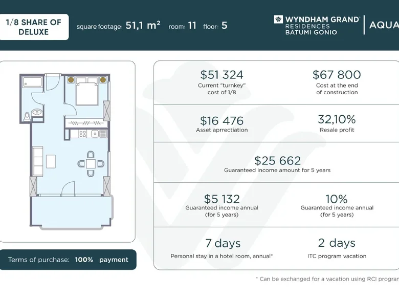Click the $67 800 end of construction cost
This screenshot has height=297, width=399.
click(337, 75)
